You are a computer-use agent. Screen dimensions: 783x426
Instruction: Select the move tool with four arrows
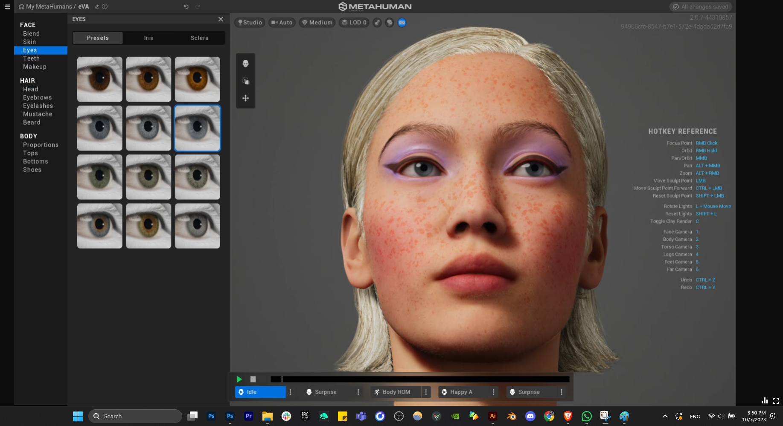[245, 98]
